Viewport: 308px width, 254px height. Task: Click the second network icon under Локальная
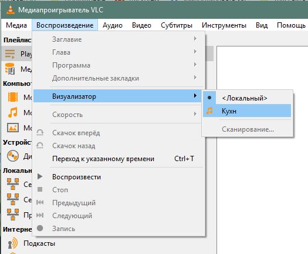pos(13,199)
